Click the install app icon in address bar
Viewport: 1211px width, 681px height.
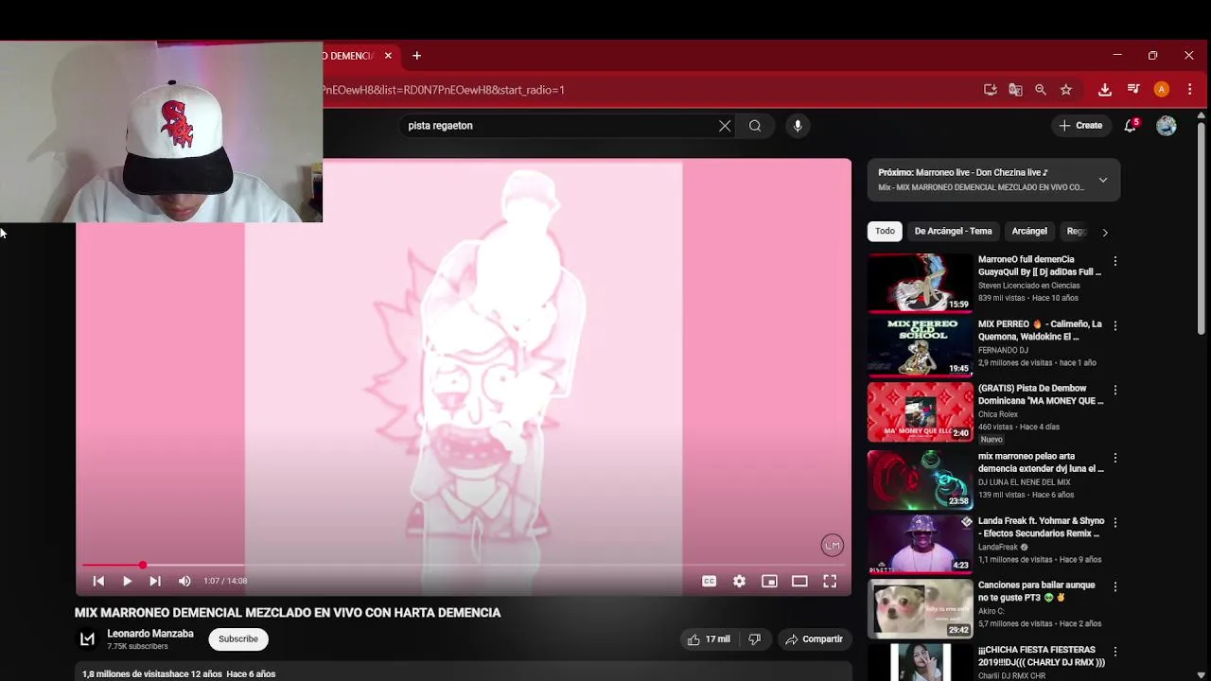pos(991,90)
